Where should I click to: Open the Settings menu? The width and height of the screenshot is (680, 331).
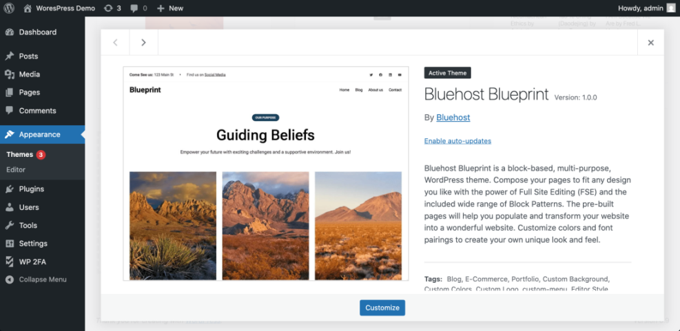(x=43, y=244)
